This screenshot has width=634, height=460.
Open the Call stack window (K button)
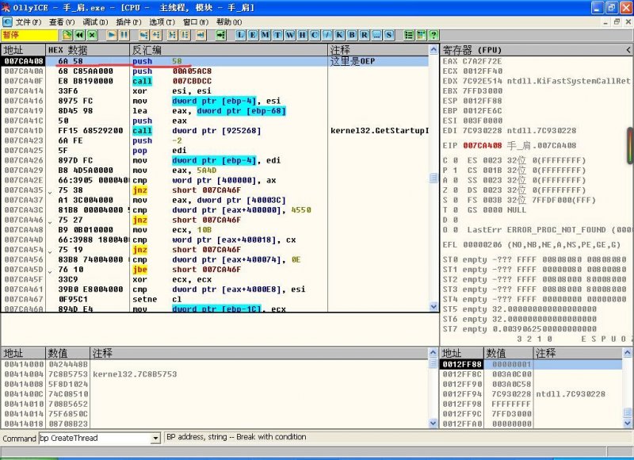coord(338,35)
